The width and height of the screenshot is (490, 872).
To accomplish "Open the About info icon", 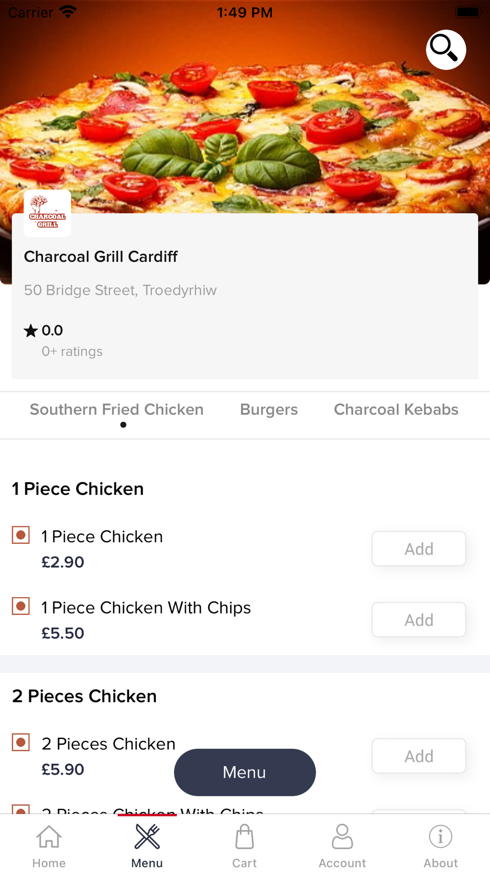I will click(x=441, y=837).
